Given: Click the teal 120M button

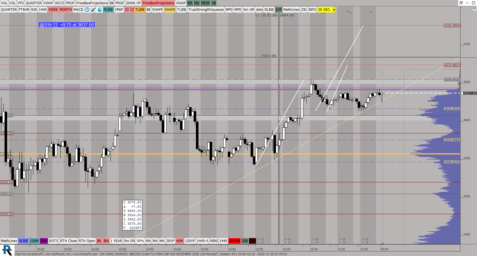Looking at the screenshot, I should 34,241.
